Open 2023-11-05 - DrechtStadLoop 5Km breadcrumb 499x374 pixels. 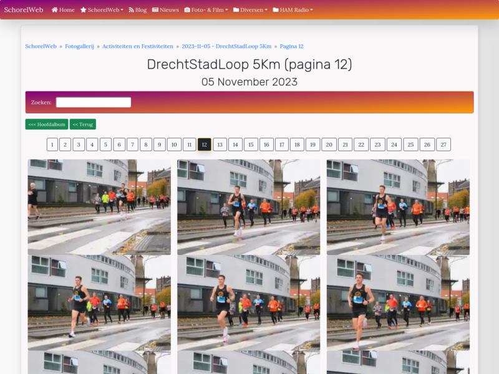pyautogui.click(x=226, y=46)
